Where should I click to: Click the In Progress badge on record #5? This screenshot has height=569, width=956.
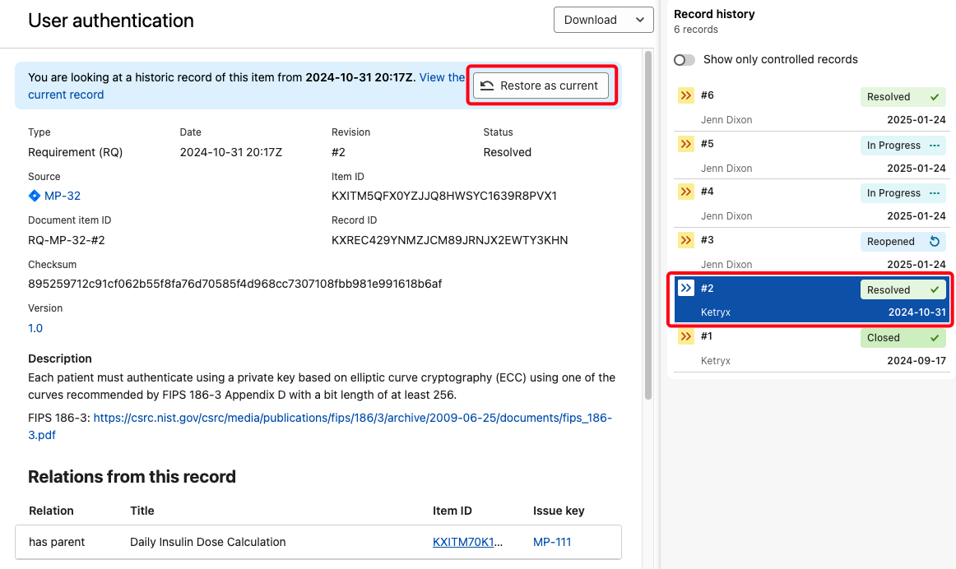click(x=903, y=145)
